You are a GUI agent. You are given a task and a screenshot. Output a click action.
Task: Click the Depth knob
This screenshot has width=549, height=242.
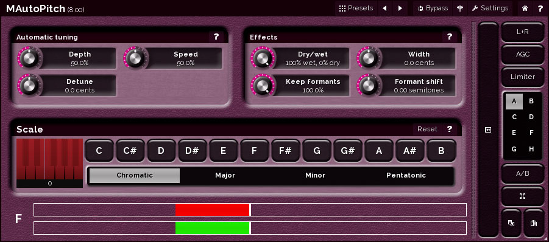29,58
